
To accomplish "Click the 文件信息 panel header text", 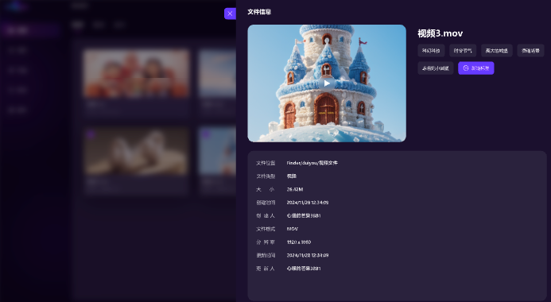I will pos(259,12).
